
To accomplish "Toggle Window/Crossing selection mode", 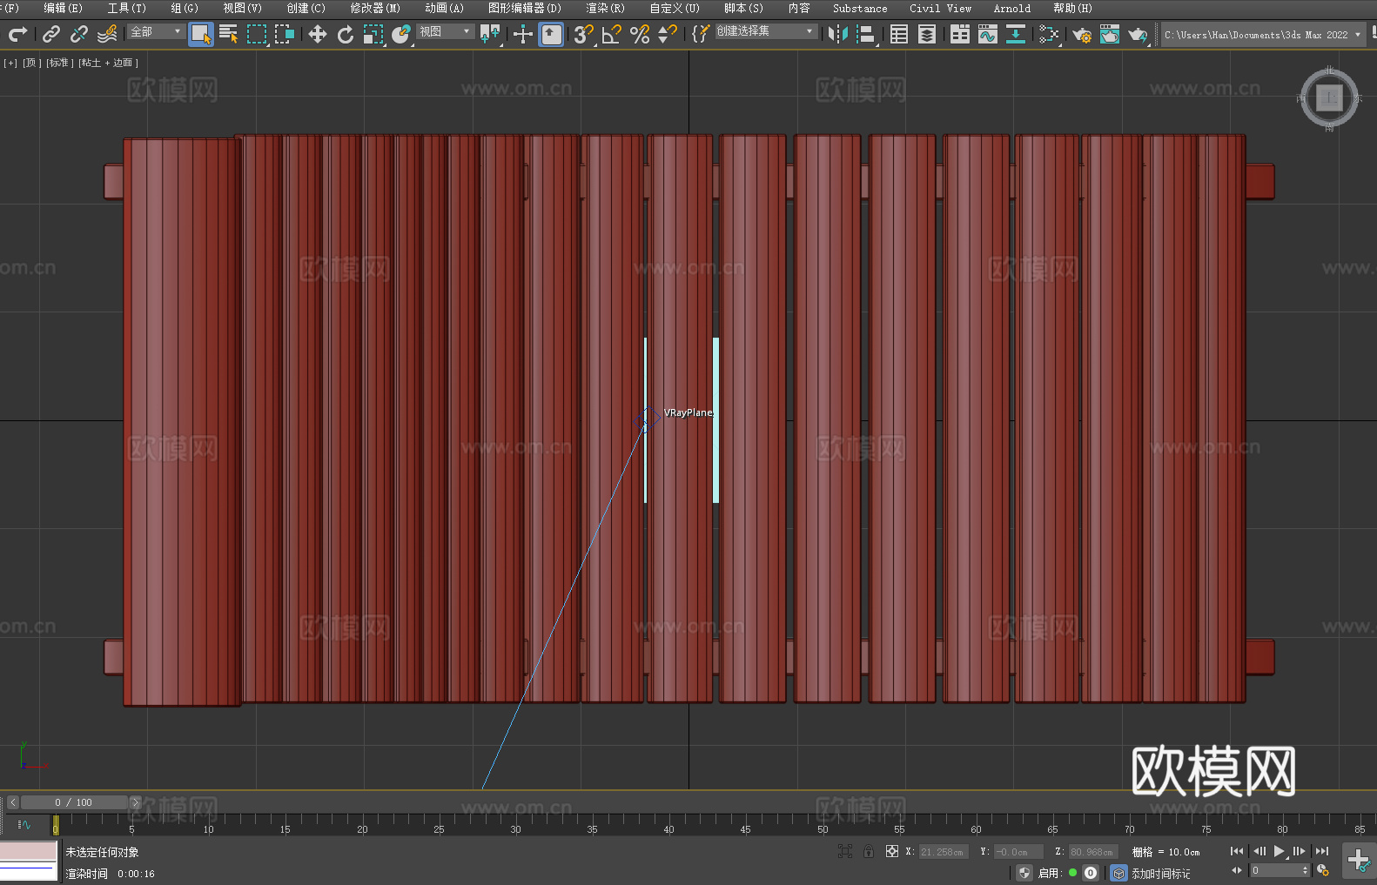I will pos(285,34).
